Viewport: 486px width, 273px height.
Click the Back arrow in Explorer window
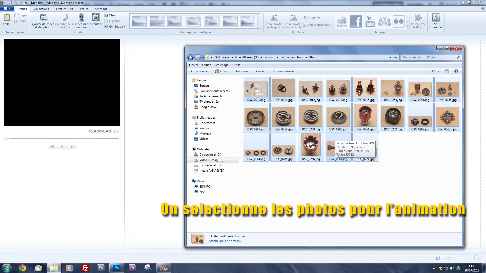pos(190,57)
